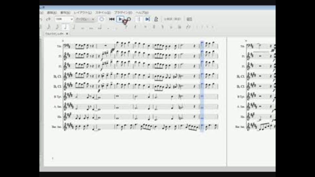Open the page view mode dropdown

tap(85, 19)
